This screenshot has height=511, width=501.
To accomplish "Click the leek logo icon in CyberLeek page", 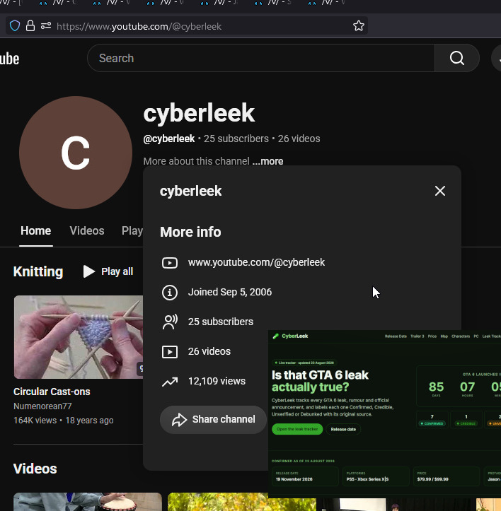I will [276, 336].
